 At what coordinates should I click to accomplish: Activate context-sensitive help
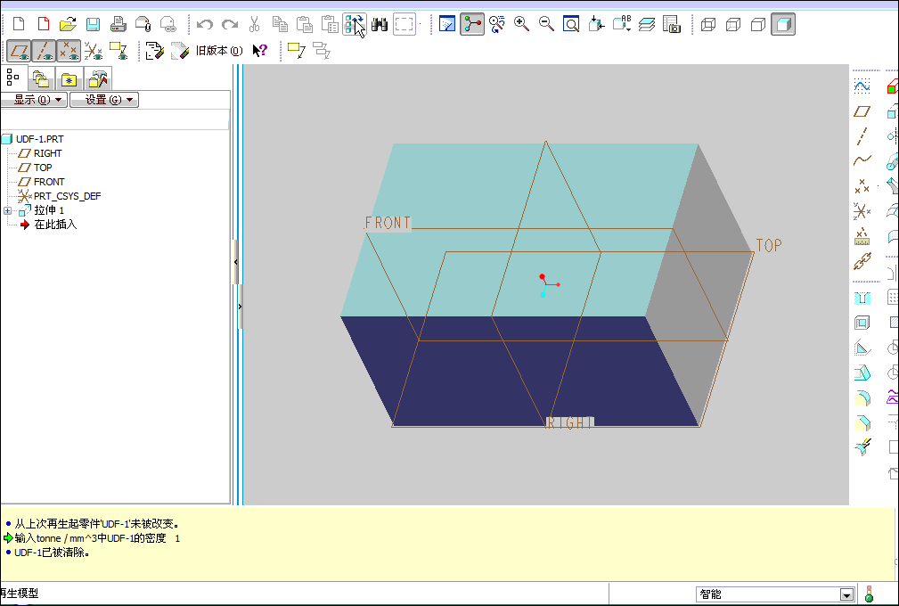tap(260, 51)
